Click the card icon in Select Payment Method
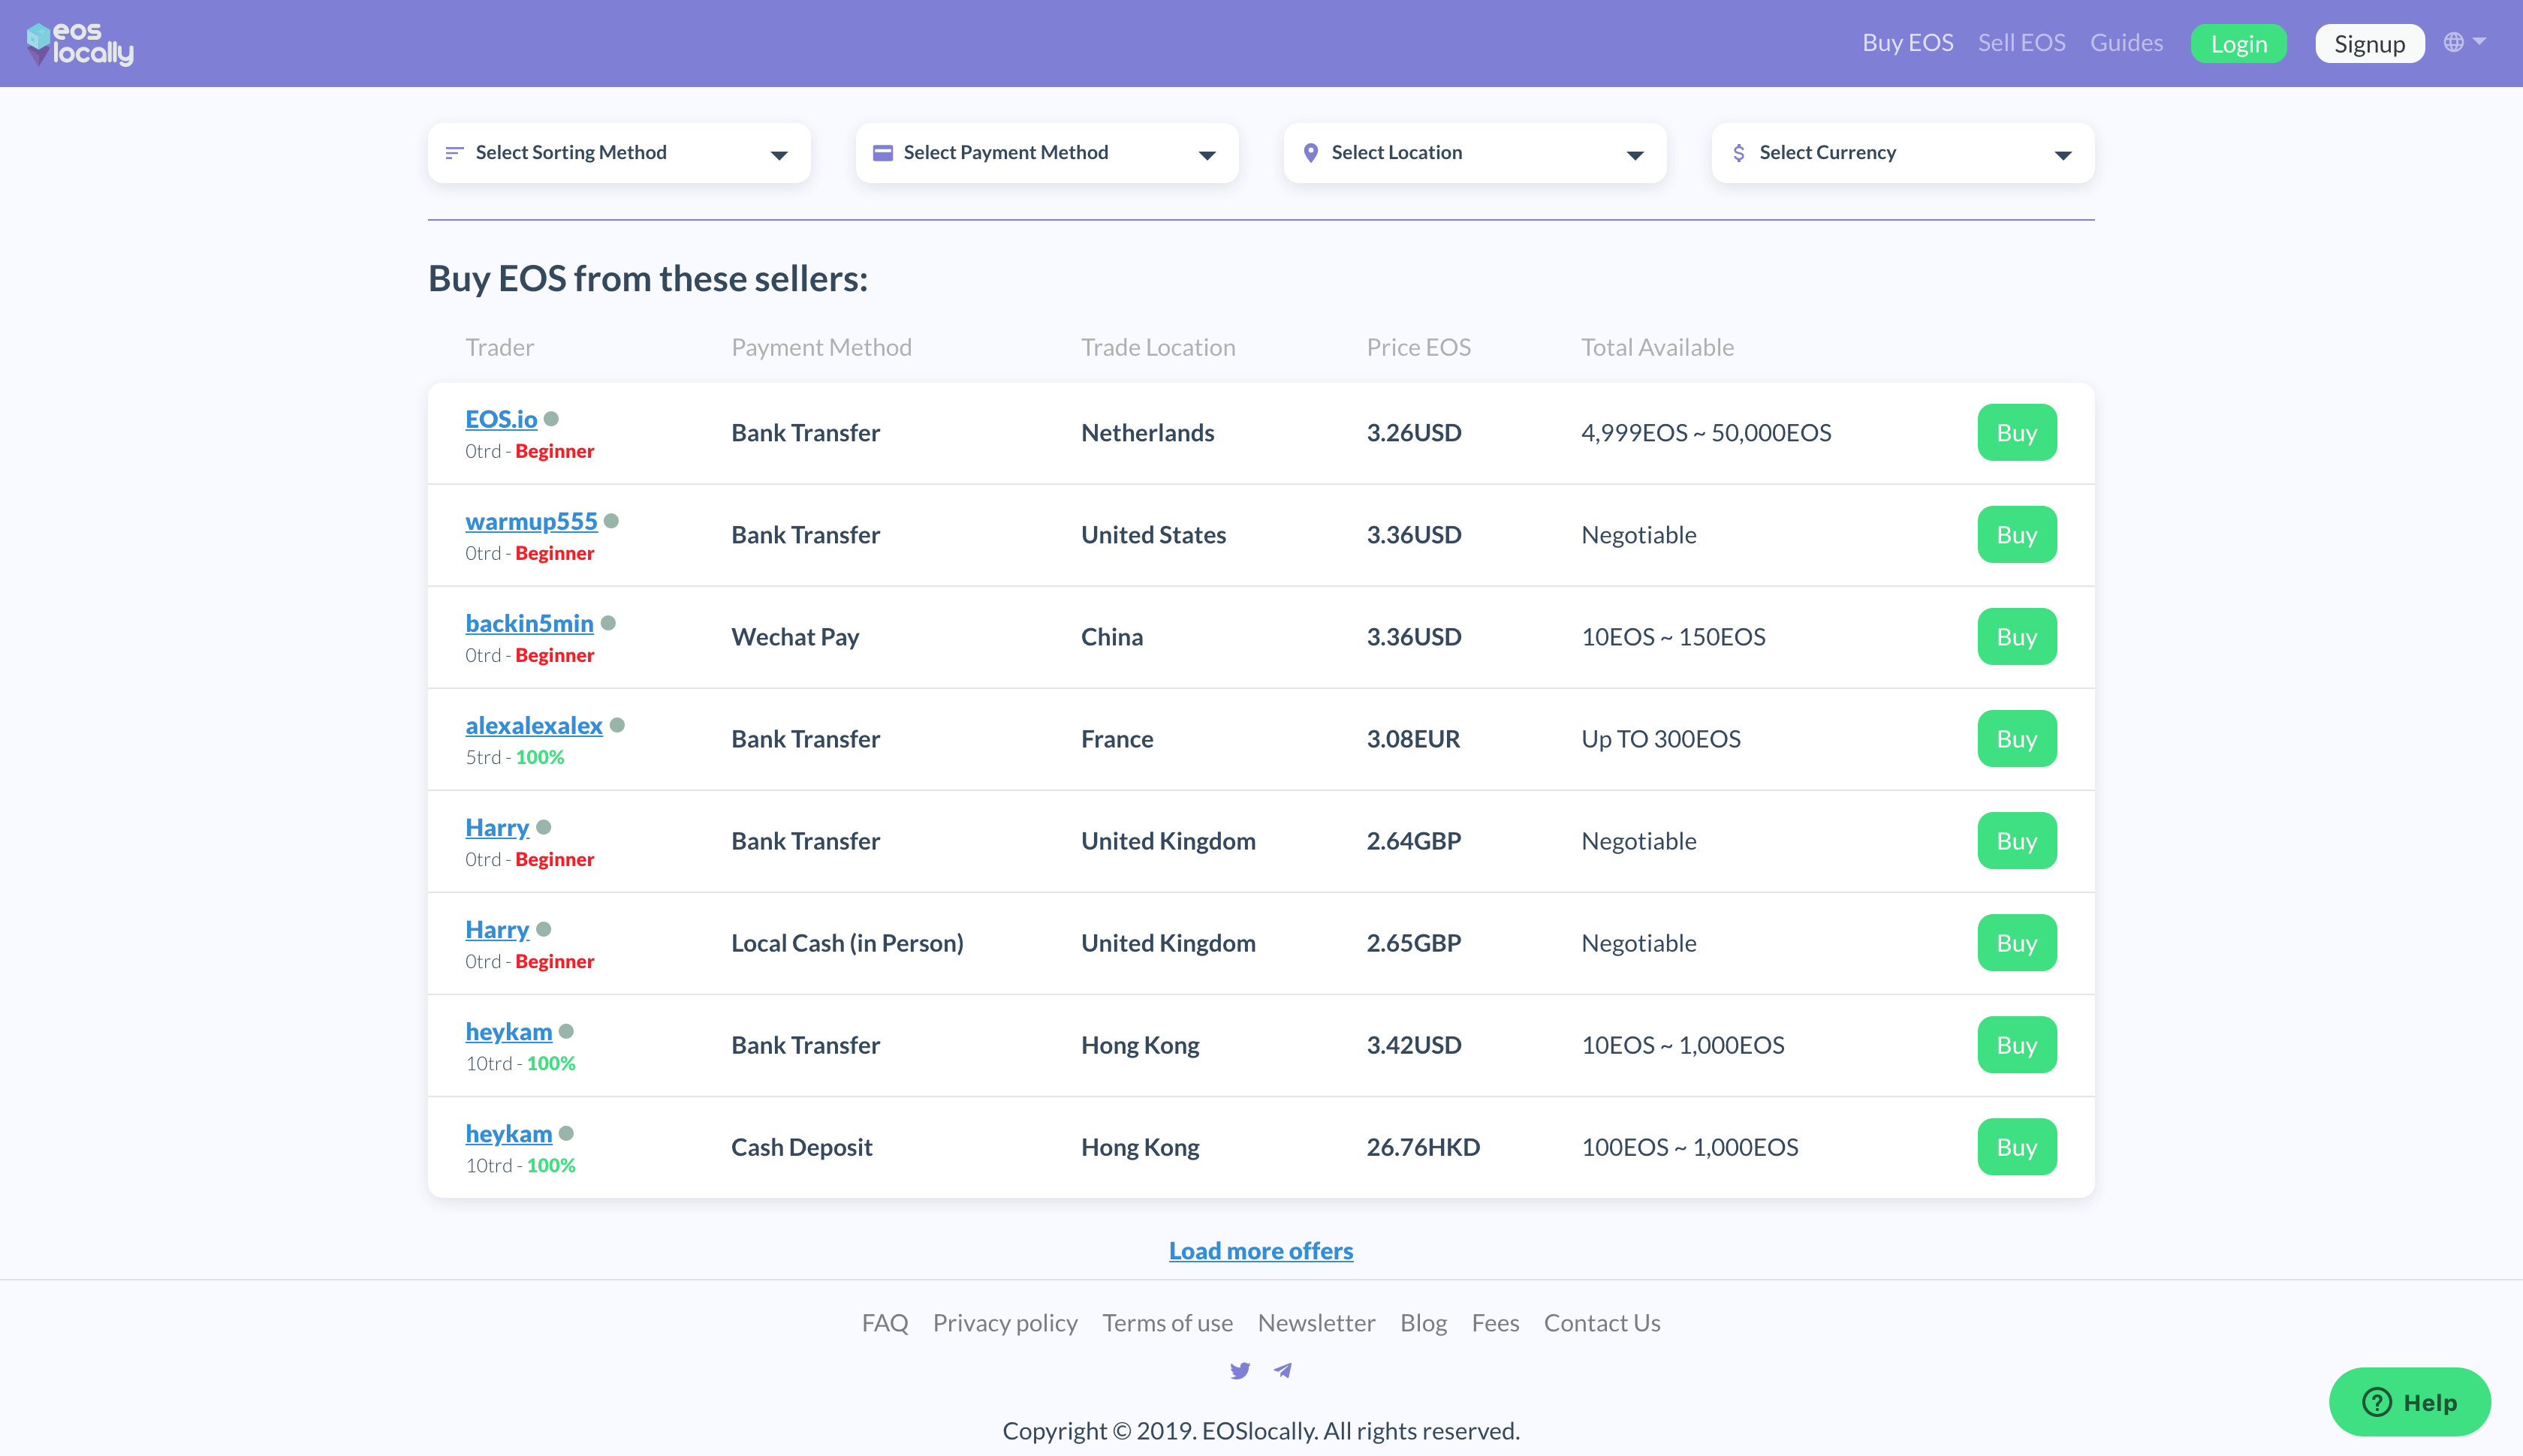Viewport: 2523px width, 1456px height. [x=882, y=153]
